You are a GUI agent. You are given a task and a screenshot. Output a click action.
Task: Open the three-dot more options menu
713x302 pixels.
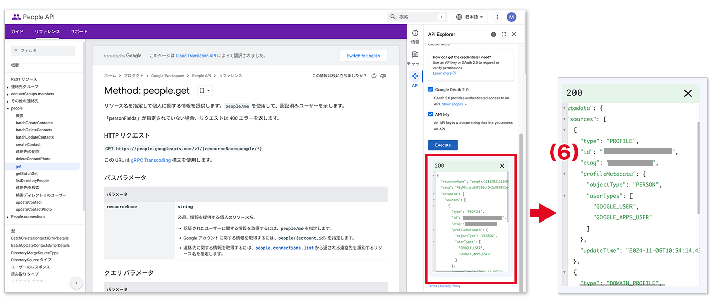pyautogui.click(x=497, y=17)
